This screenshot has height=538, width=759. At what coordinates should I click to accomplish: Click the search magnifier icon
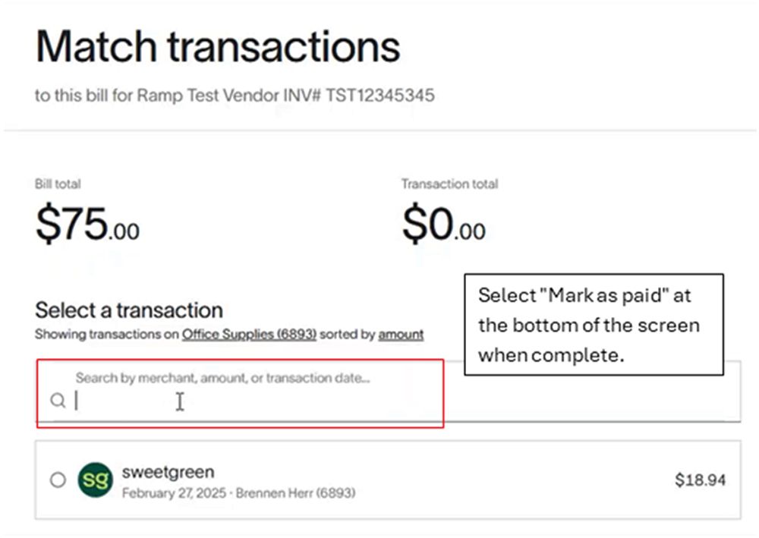point(58,401)
